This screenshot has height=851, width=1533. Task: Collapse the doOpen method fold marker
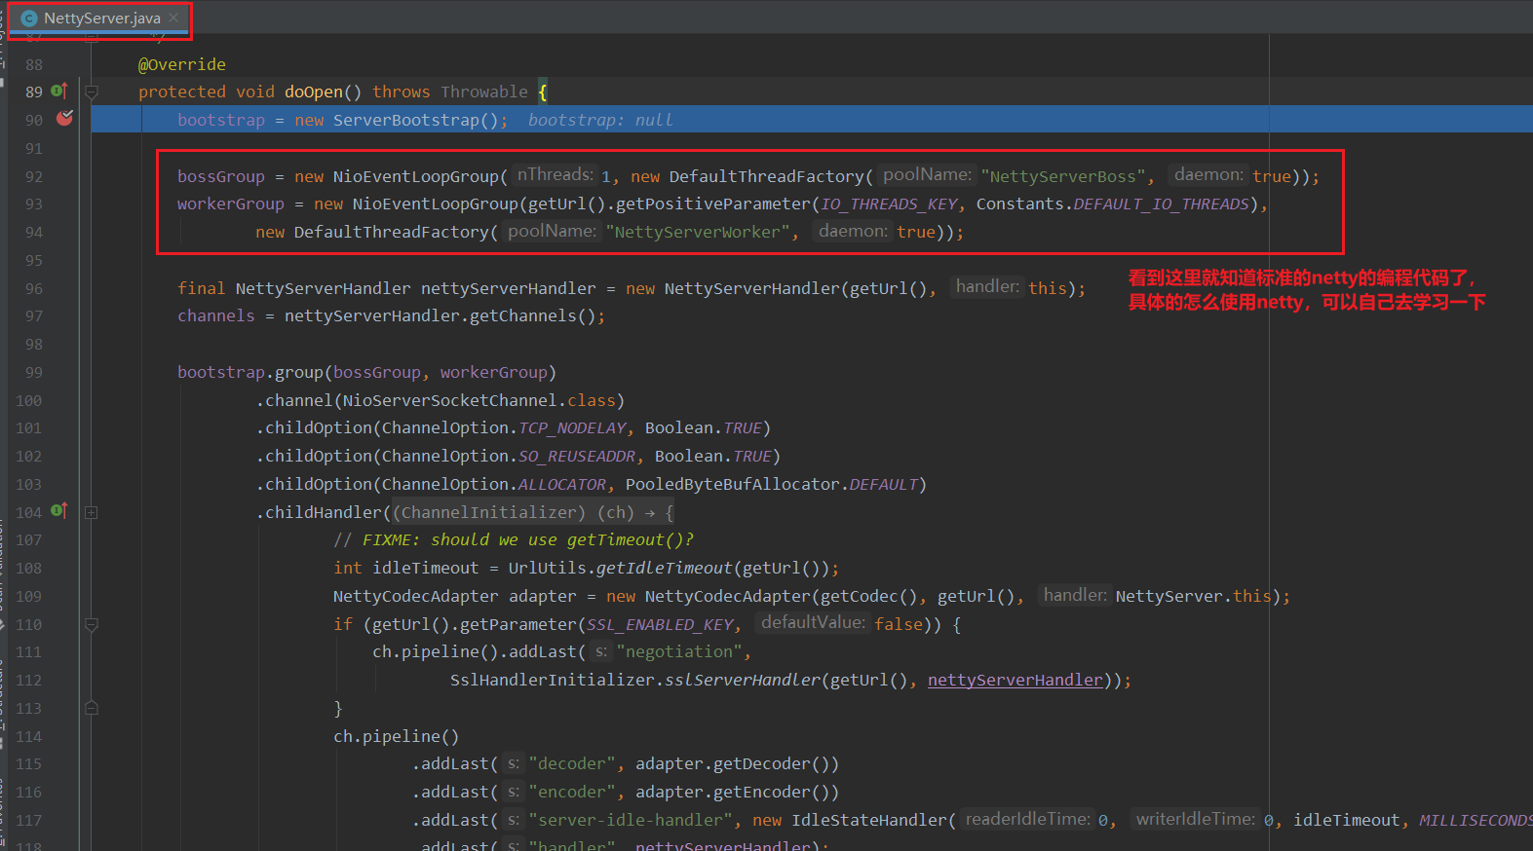coord(92,92)
